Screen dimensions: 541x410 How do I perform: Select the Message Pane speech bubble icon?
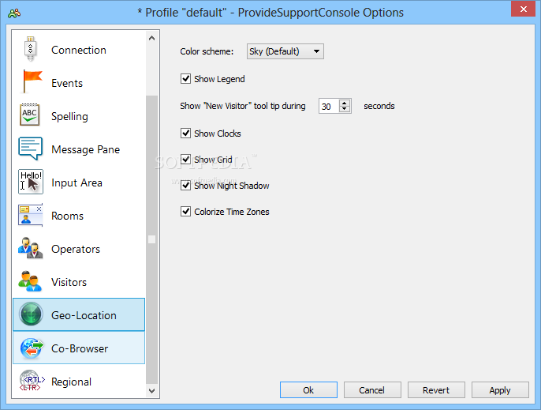coord(30,149)
